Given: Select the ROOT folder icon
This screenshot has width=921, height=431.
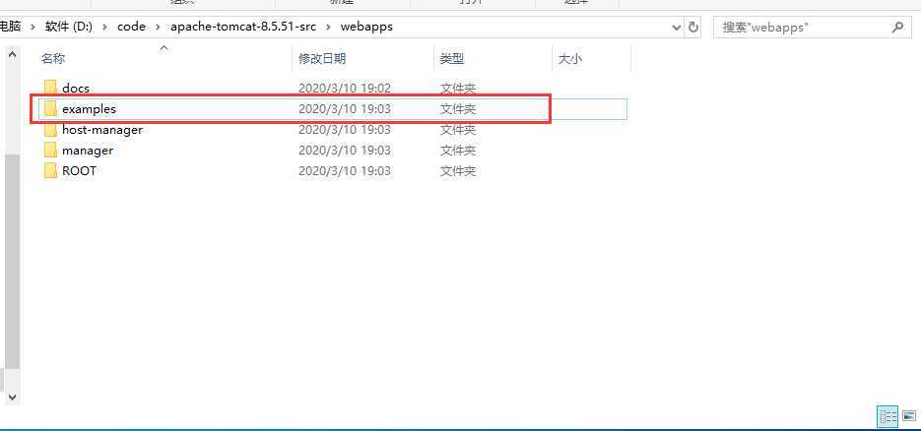Looking at the screenshot, I should 51,170.
